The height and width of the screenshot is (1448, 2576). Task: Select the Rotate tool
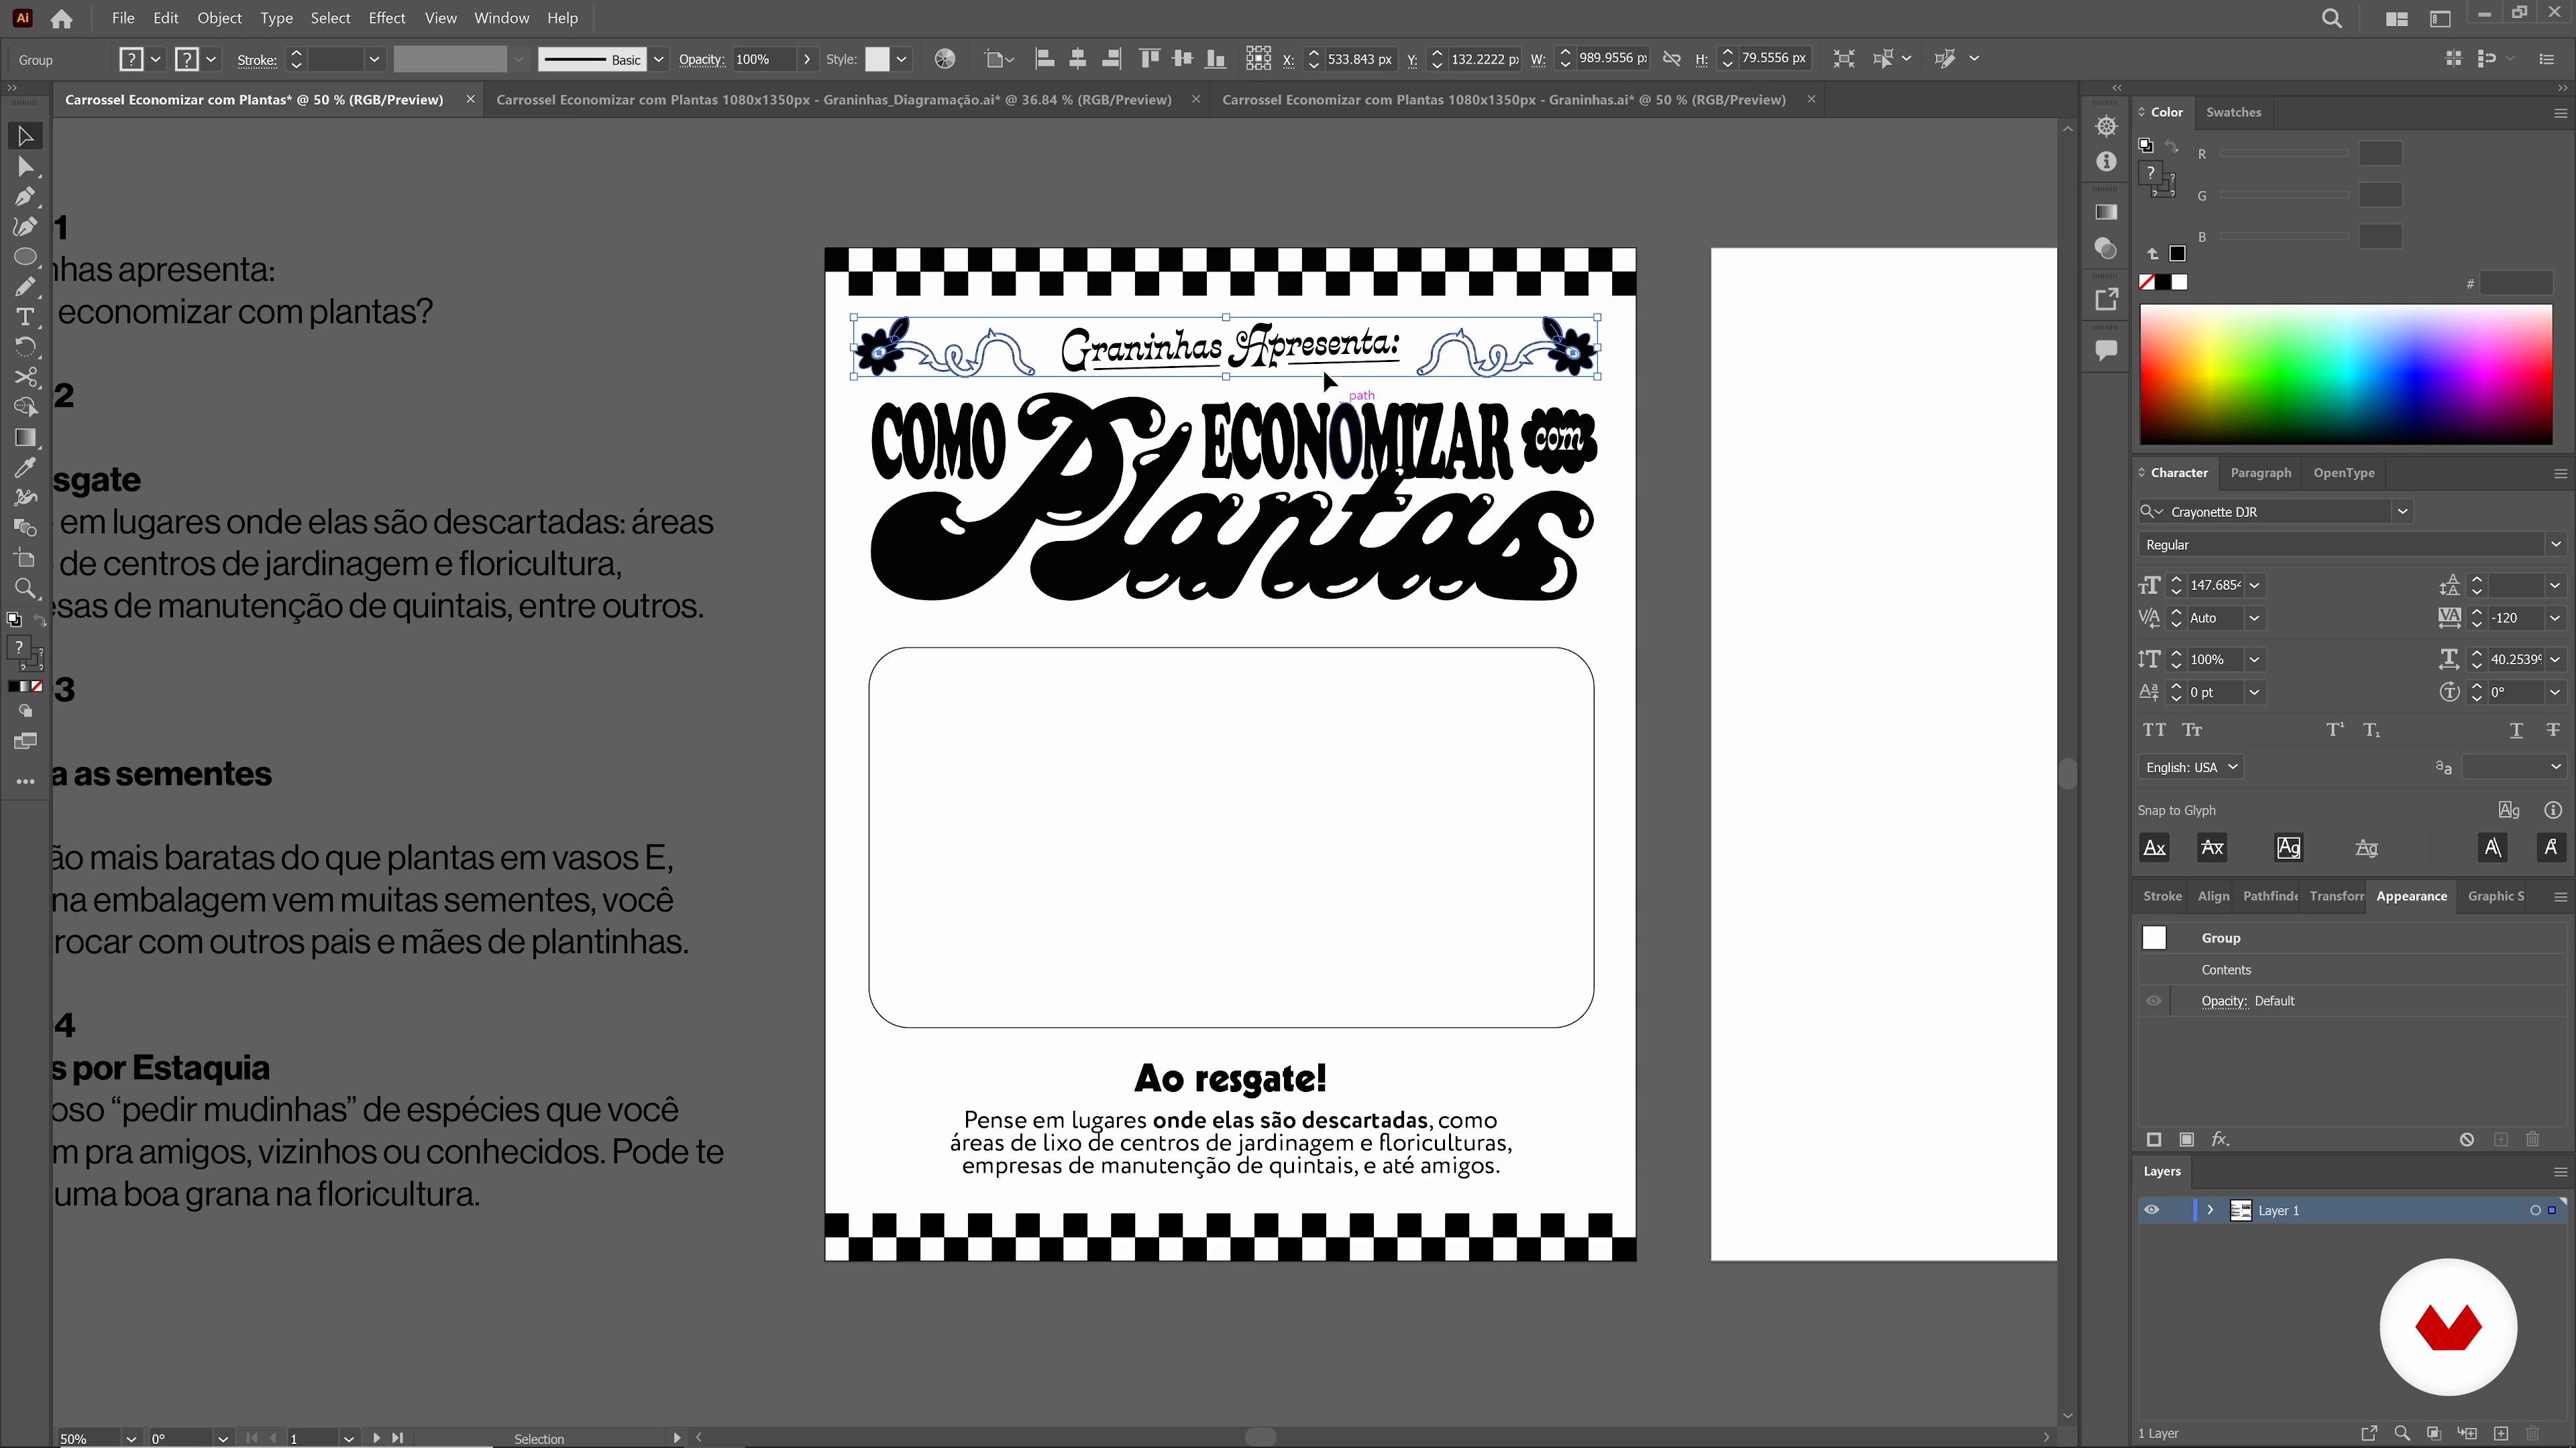(25, 347)
